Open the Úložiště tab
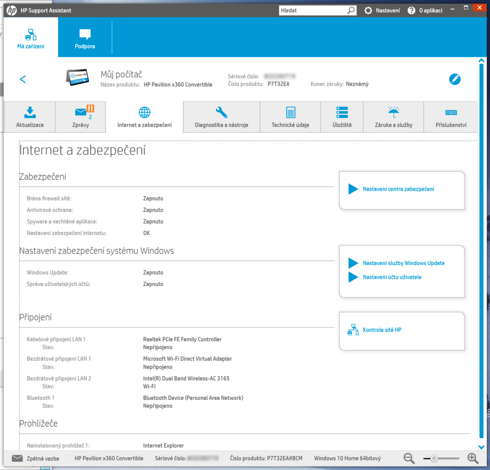Viewport: 490px width, 470px height. tap(342, 117)
